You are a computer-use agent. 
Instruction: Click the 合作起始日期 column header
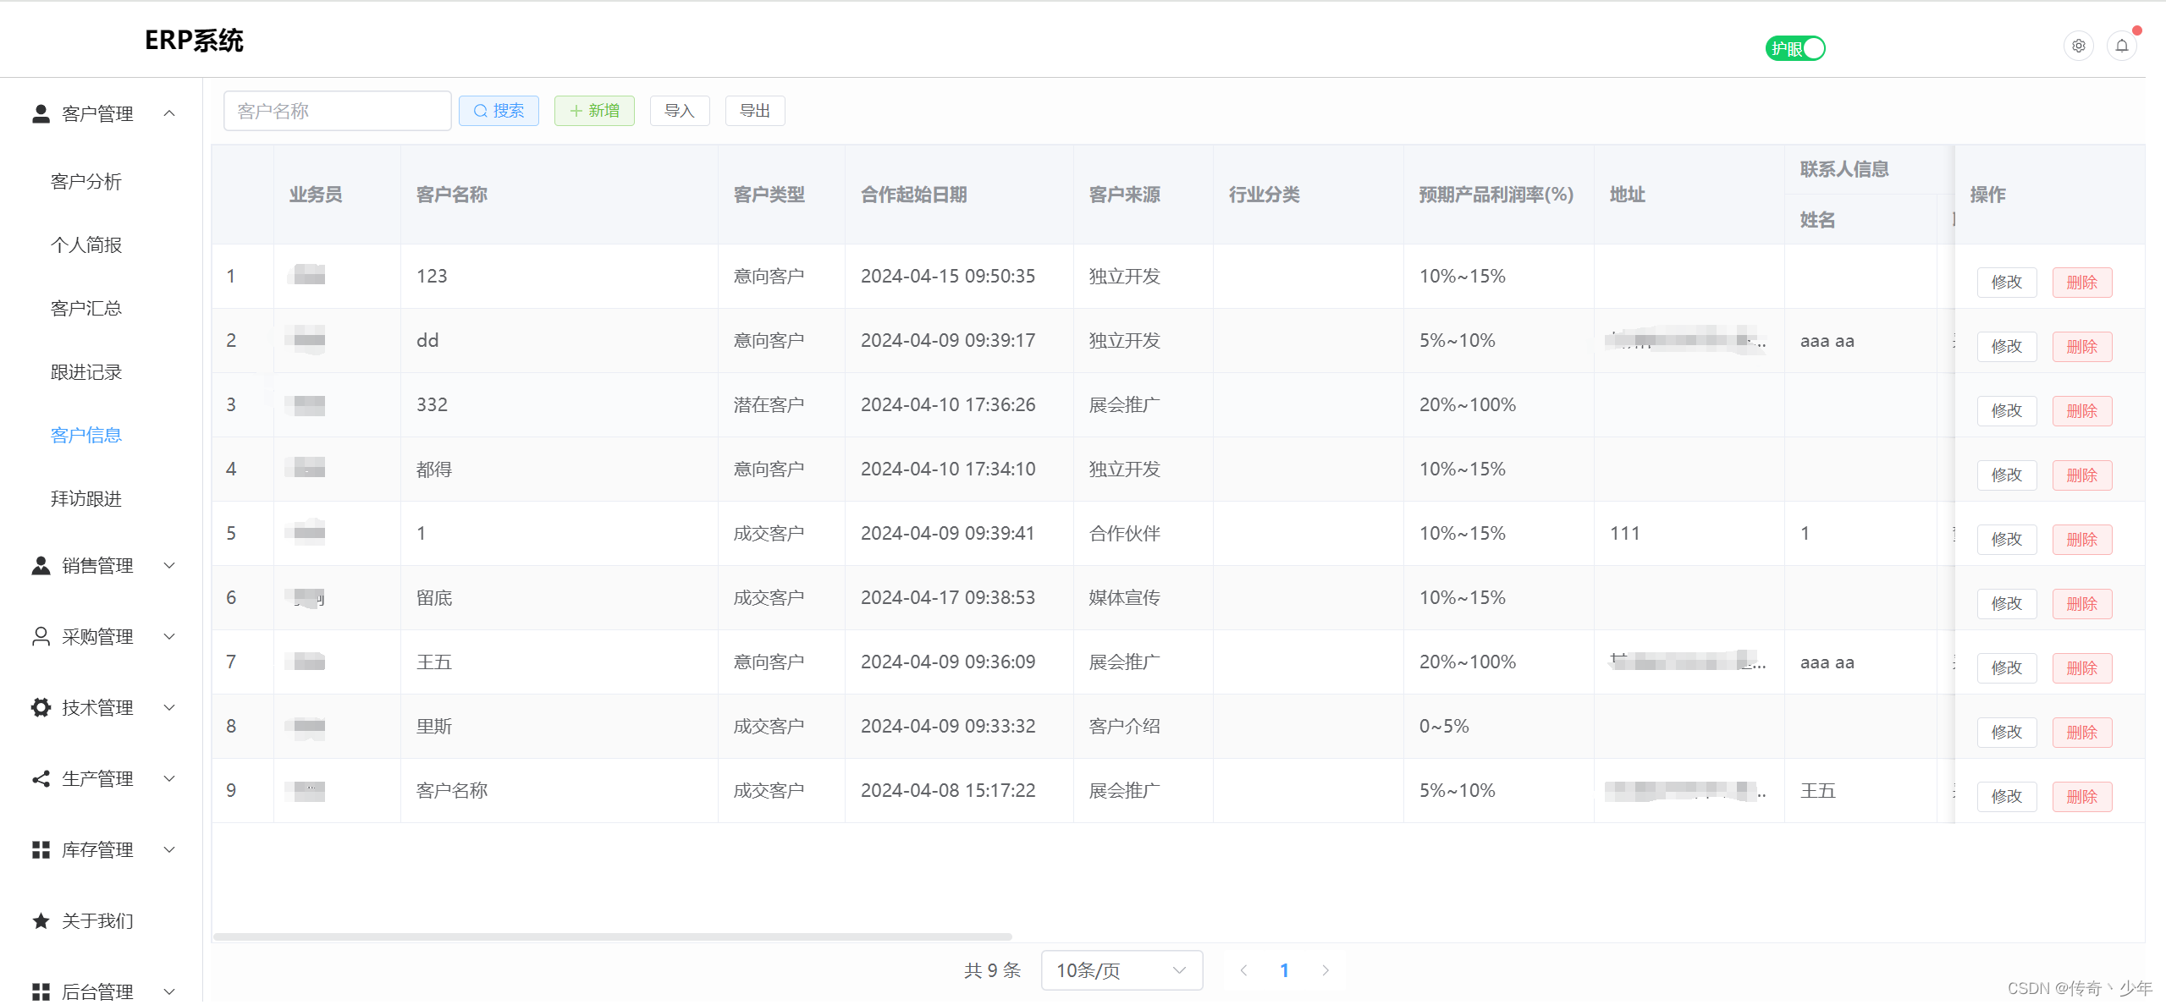(x=913, y=195)
